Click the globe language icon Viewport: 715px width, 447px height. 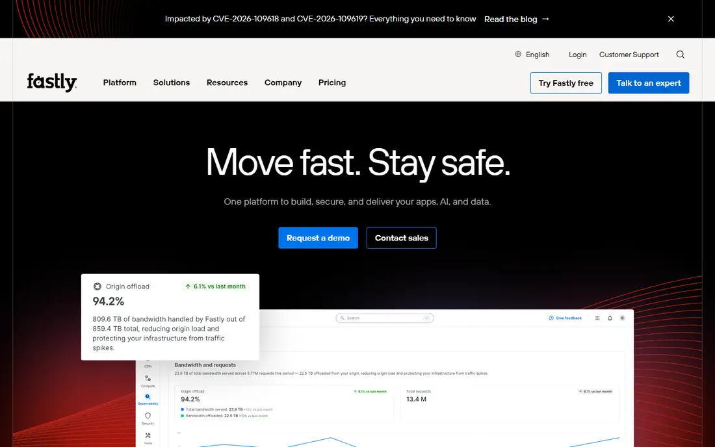(x=518, y=54)
